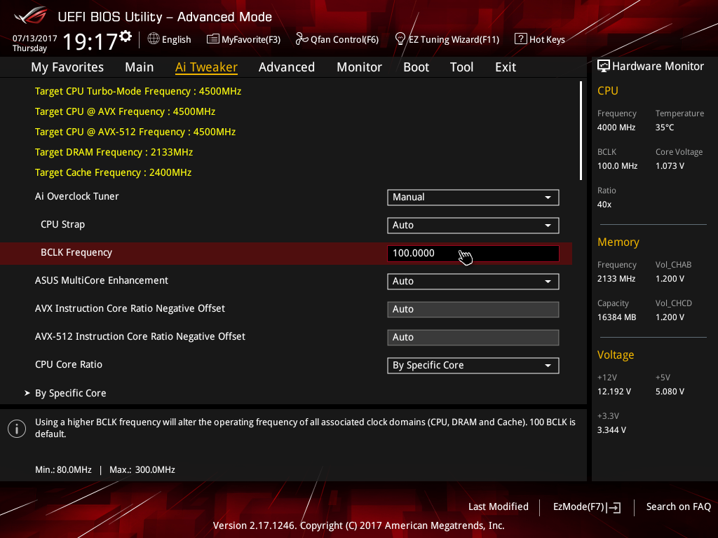Click the settings list scrollbar
The height and width of the screenshot is (538, 718).
click(581, 130)
